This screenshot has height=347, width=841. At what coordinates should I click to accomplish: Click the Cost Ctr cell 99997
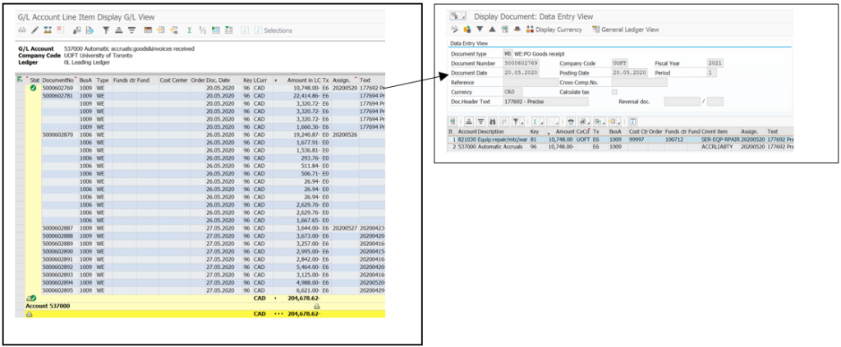coord(637,139)
